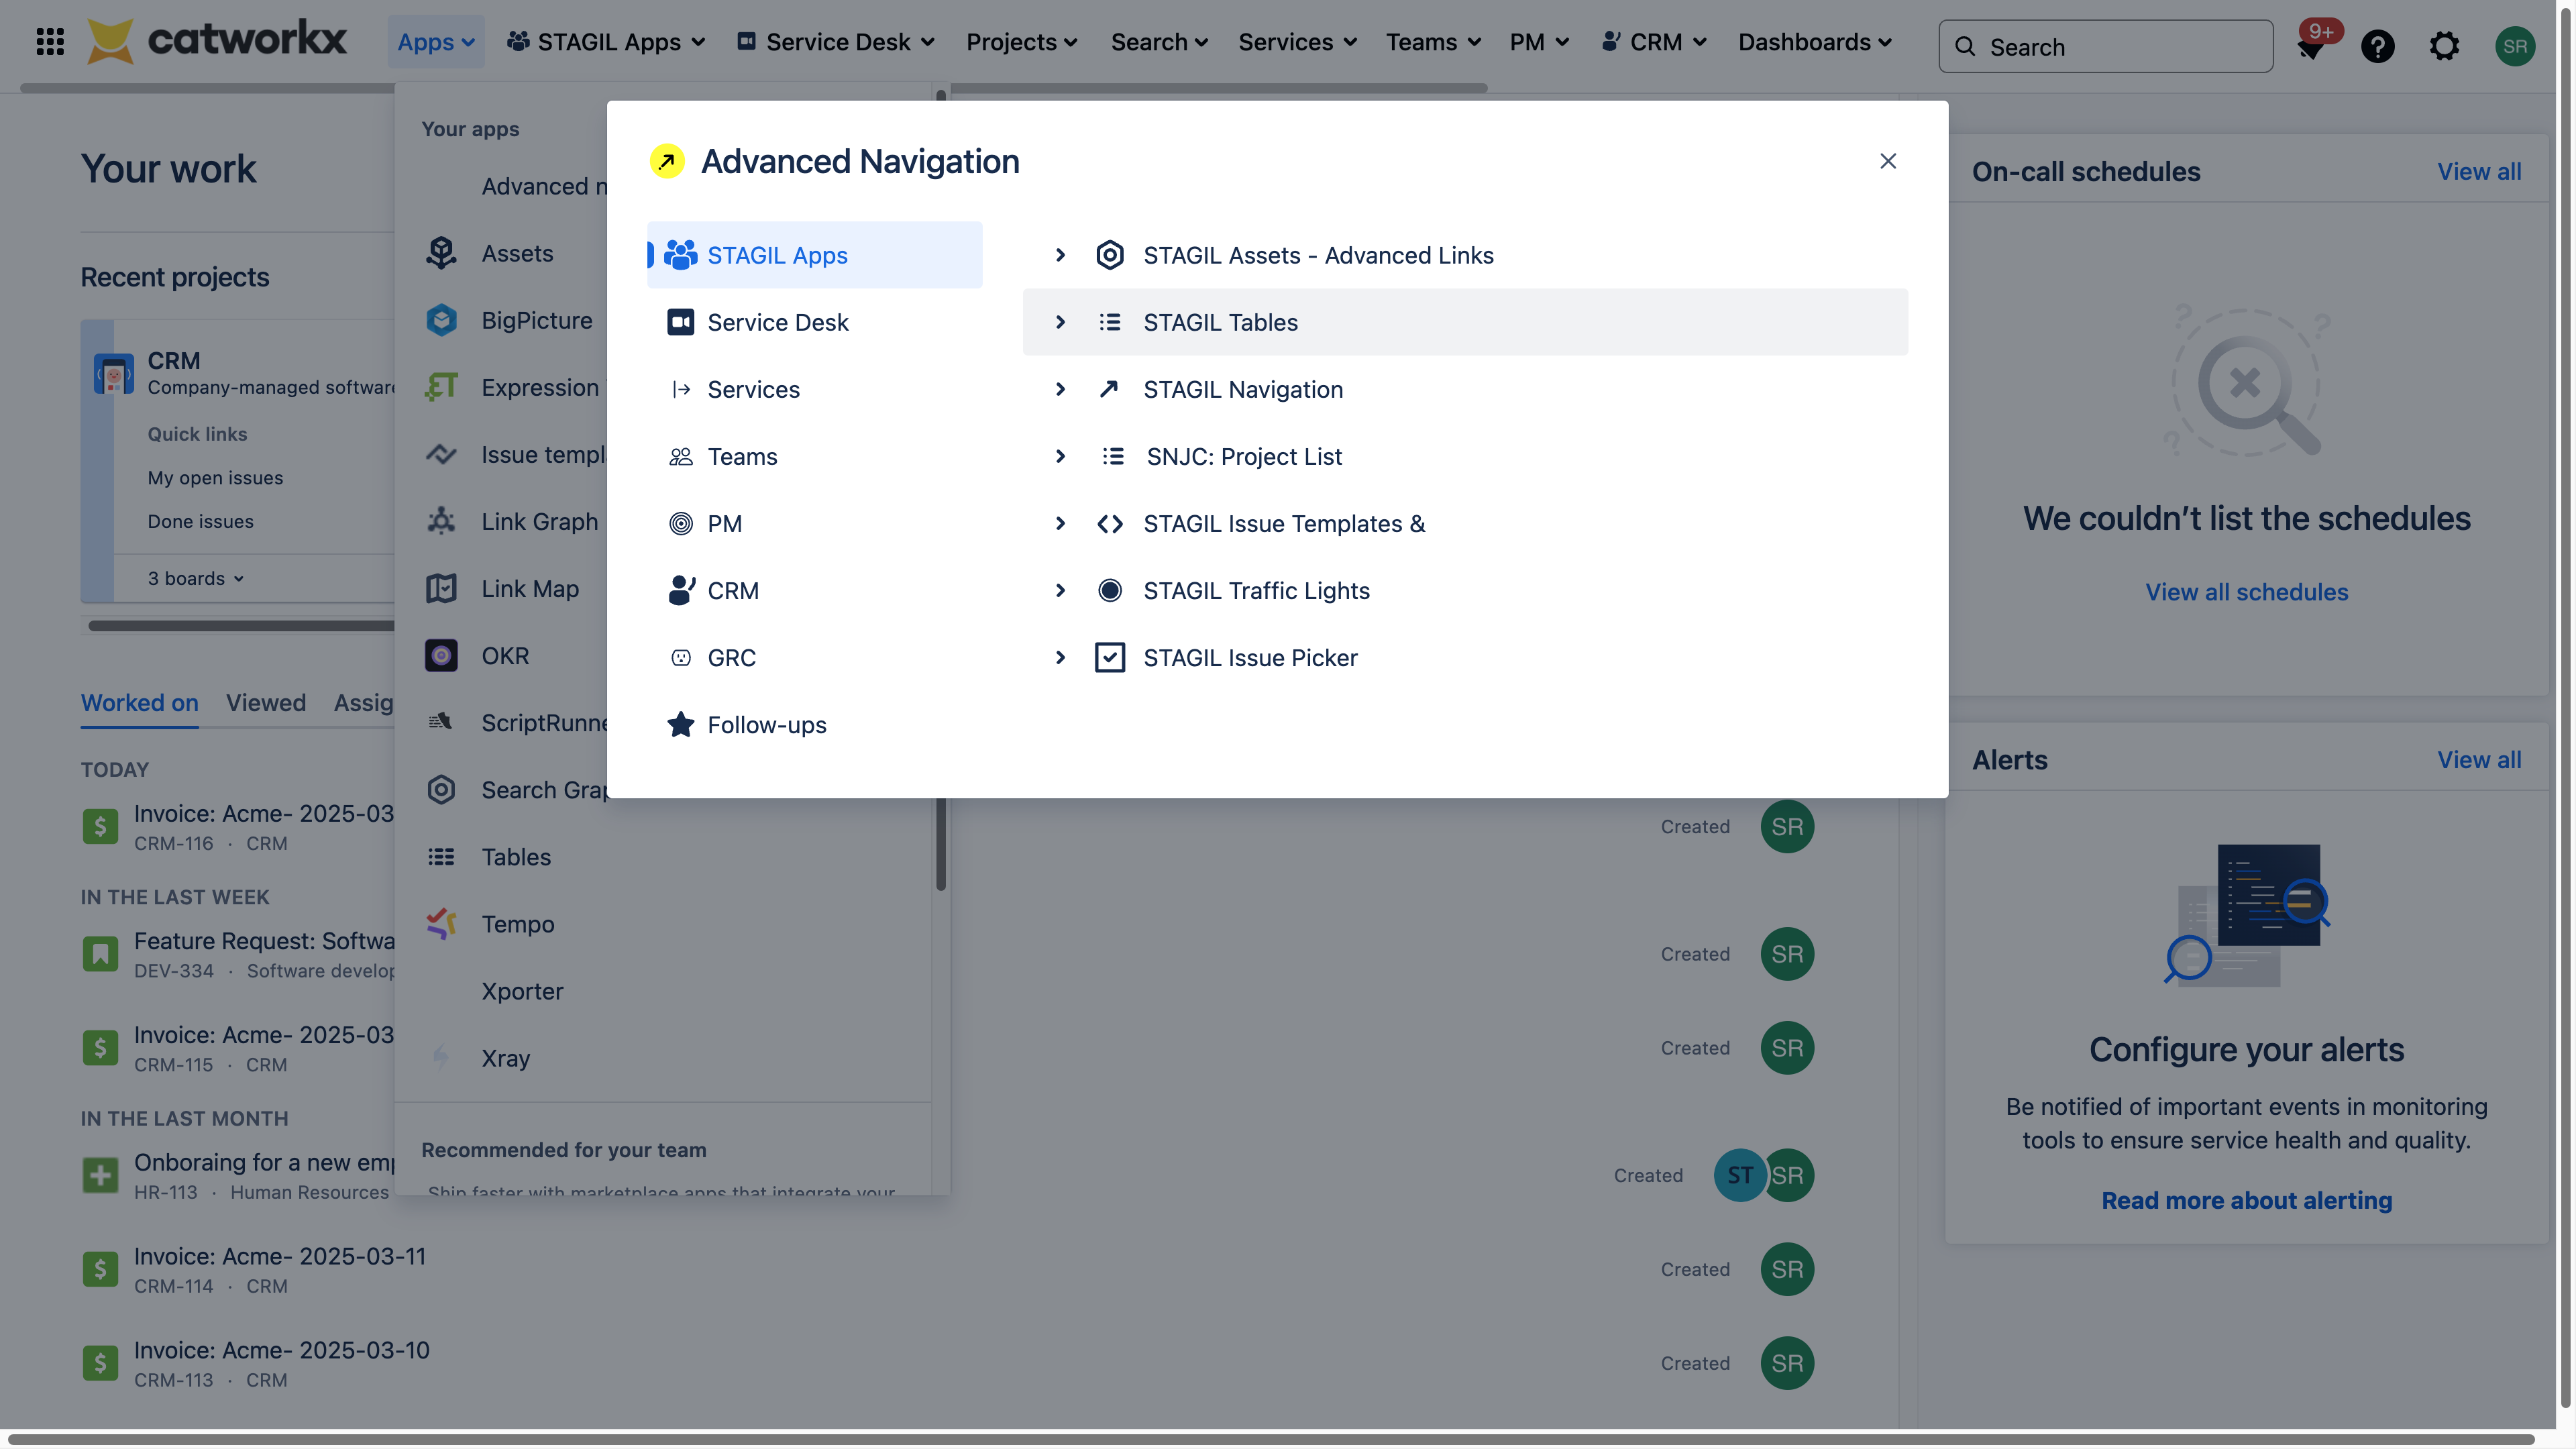This screenshot has height=1449, width=2576.
Task: Click STAGIL Assets hexagon icon
Action: pos(1110,255)
